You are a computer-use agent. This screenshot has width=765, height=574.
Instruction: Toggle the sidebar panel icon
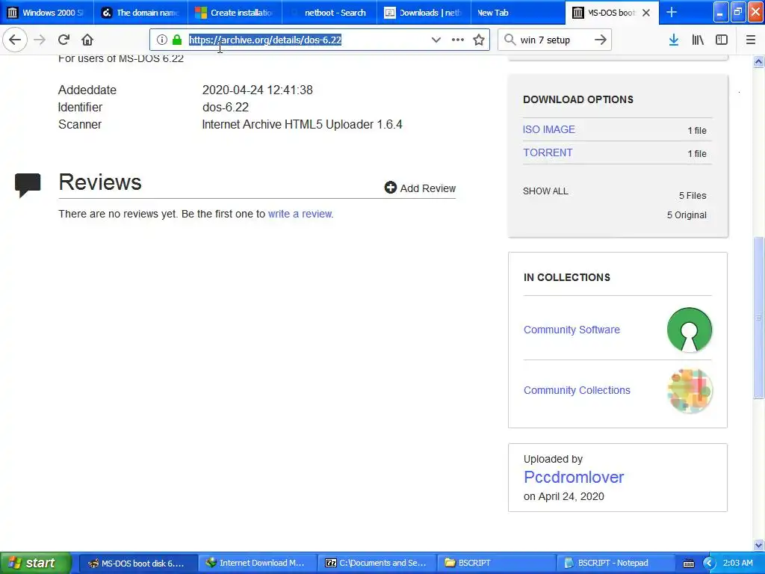click(x=722, y=40)
